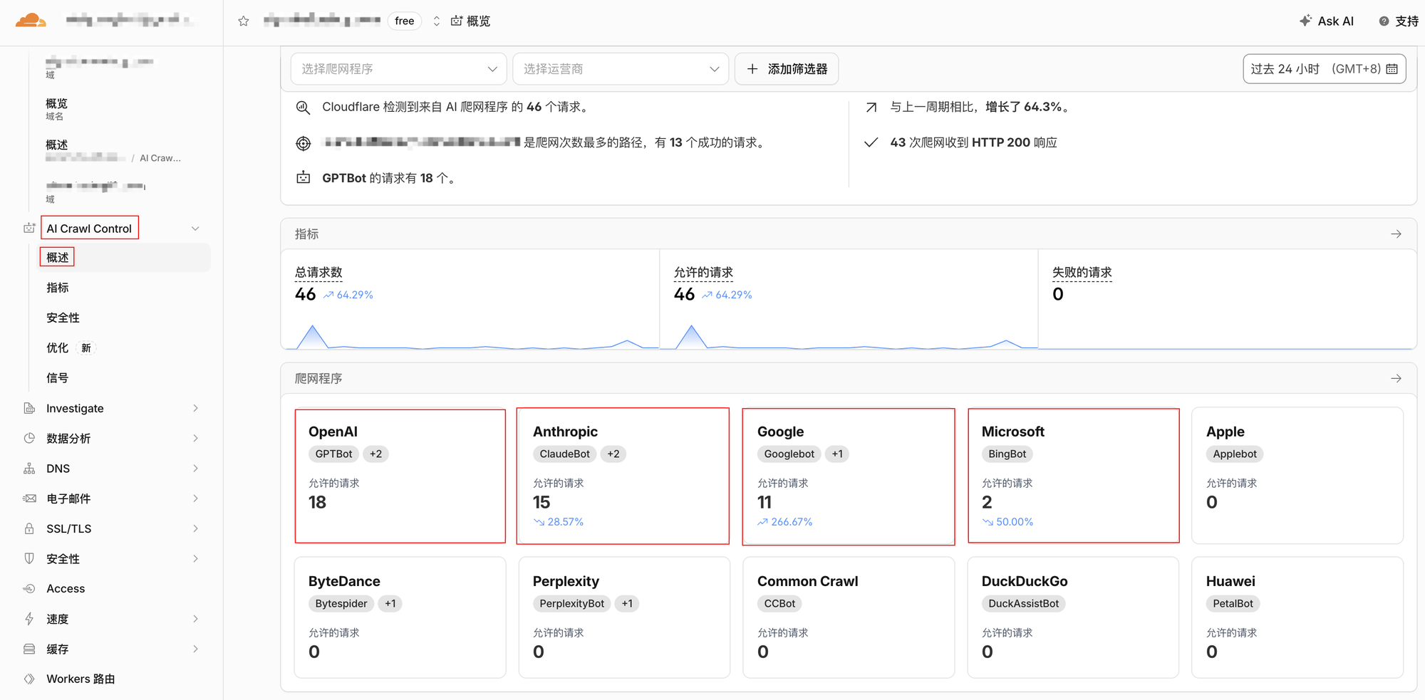Viewport: 1425px width, 700px height.
Task: Click the 数据分析 pie chart icon
Action: [x=29, y=438]
